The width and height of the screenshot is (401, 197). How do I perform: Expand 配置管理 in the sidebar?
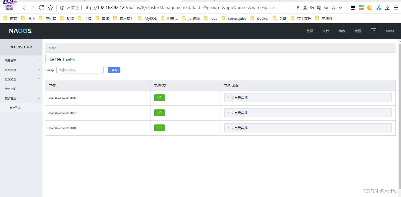[21, 60]
